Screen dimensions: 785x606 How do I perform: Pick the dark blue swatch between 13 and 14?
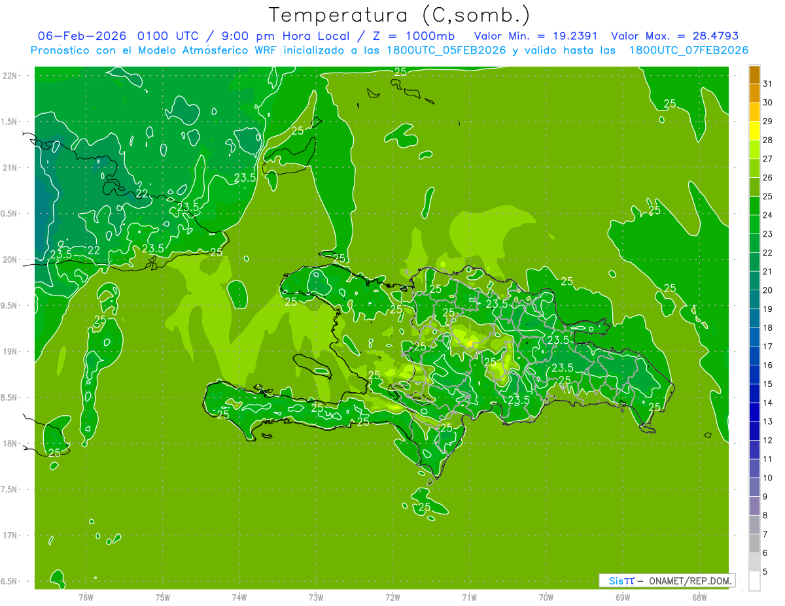[x=755, y=412]
